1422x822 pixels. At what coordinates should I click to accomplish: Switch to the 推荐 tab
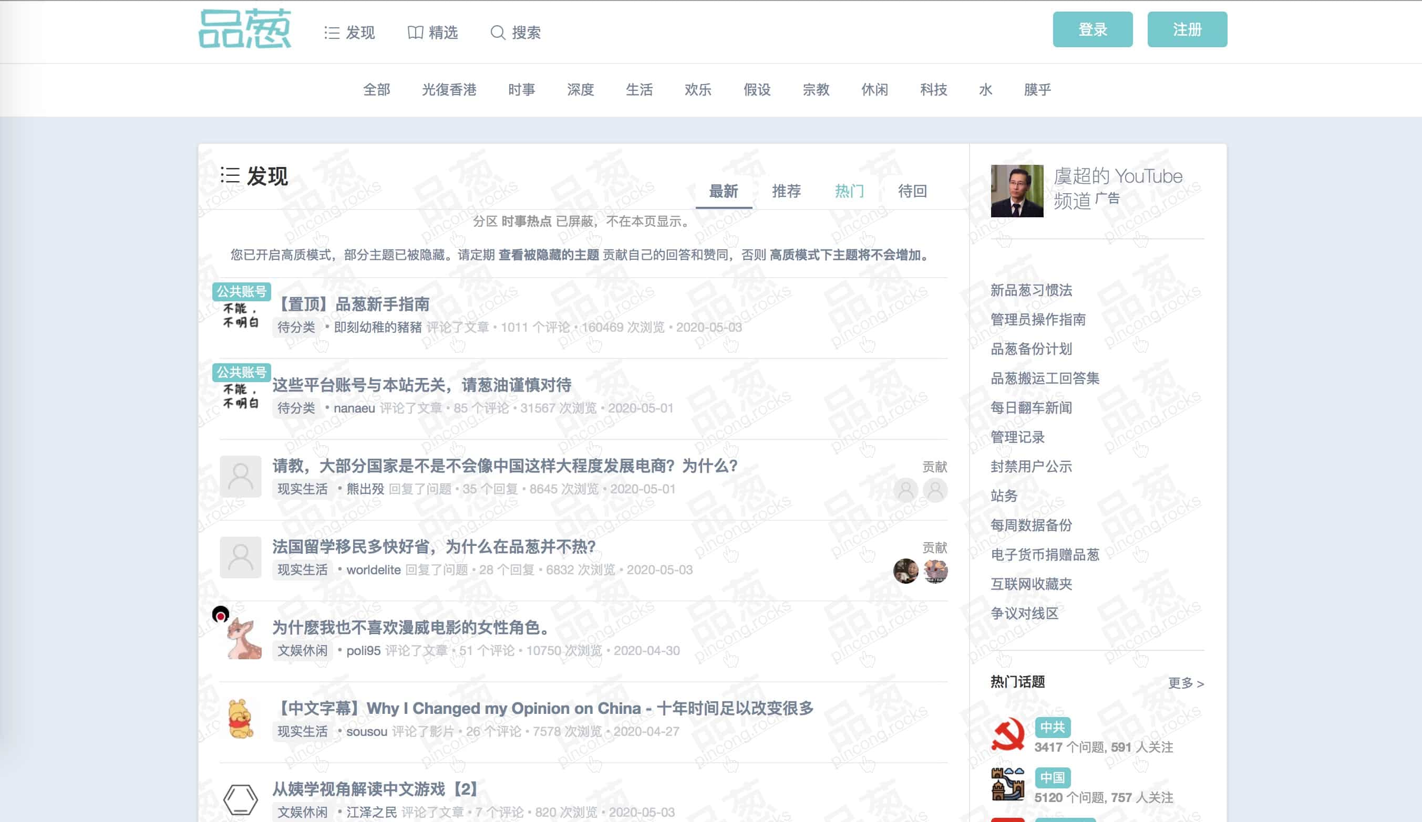[786, 191]
